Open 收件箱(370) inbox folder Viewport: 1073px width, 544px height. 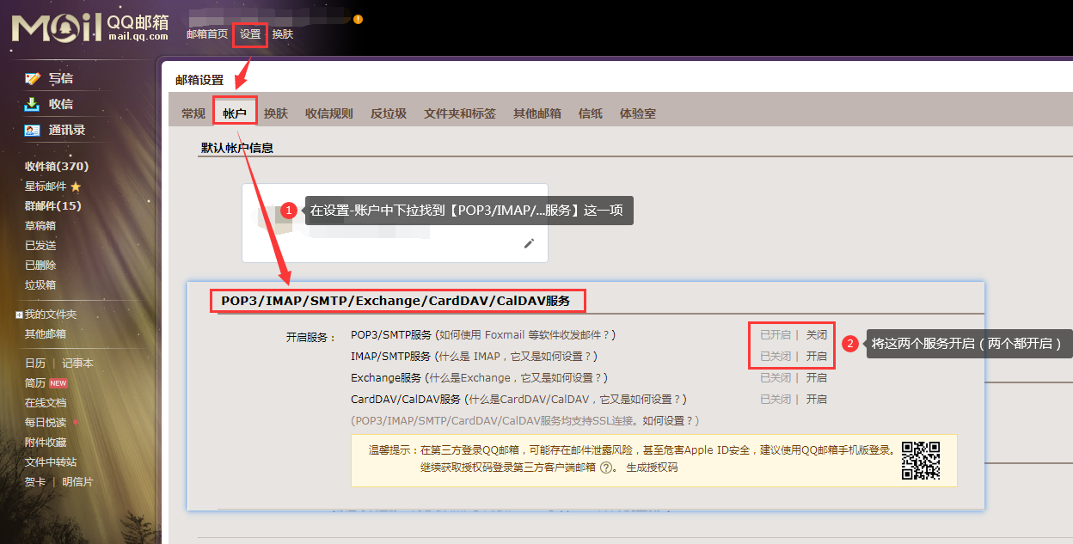coord(57,166)
